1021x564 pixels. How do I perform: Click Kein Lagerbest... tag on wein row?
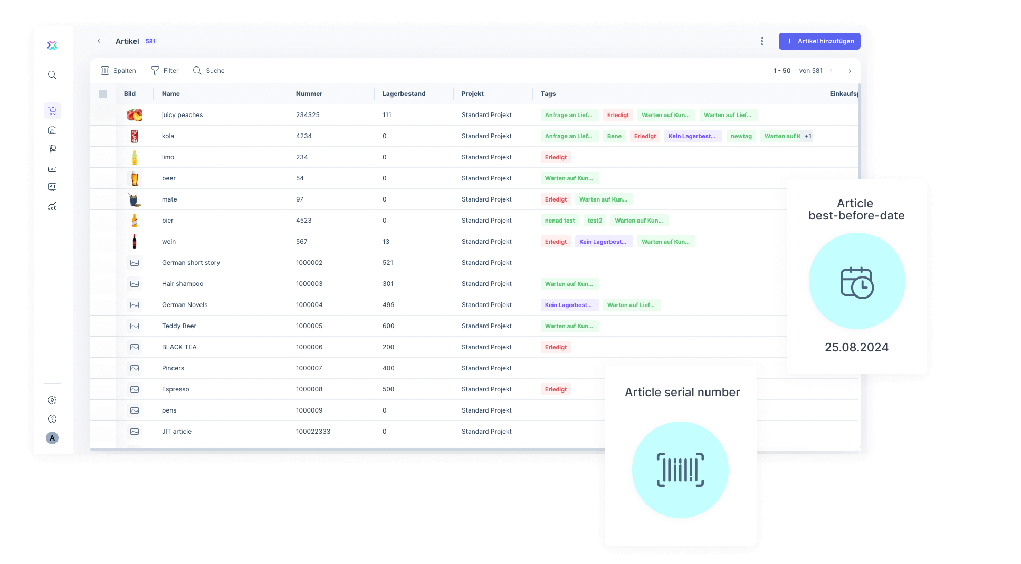click(604, 242)
